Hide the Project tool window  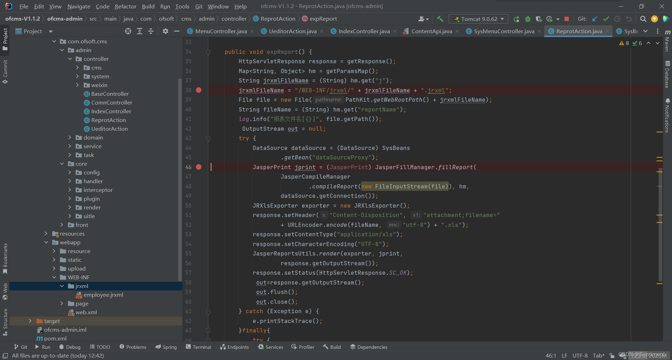click(x=177, y=31)
